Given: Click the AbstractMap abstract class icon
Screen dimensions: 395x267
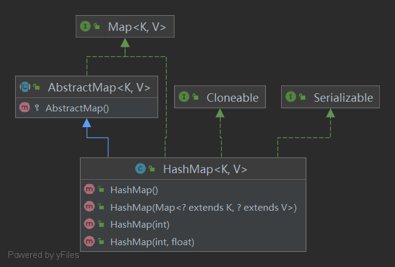Looking at the screenshot, I should coord(25,87).
